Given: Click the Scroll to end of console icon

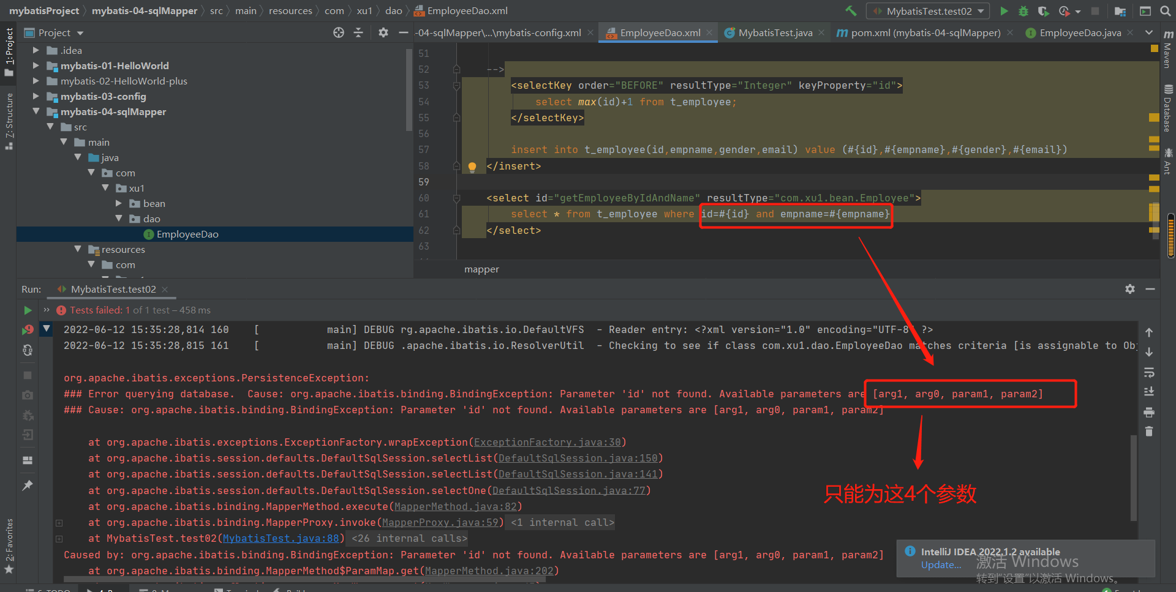Looking at the screenshot, I should tap(1149, 392).
